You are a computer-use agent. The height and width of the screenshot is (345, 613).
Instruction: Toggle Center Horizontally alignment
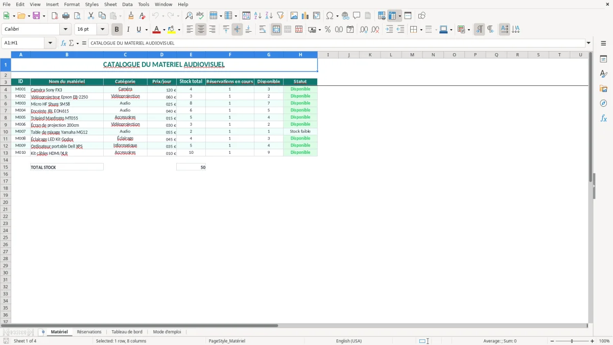click(201, 30)
